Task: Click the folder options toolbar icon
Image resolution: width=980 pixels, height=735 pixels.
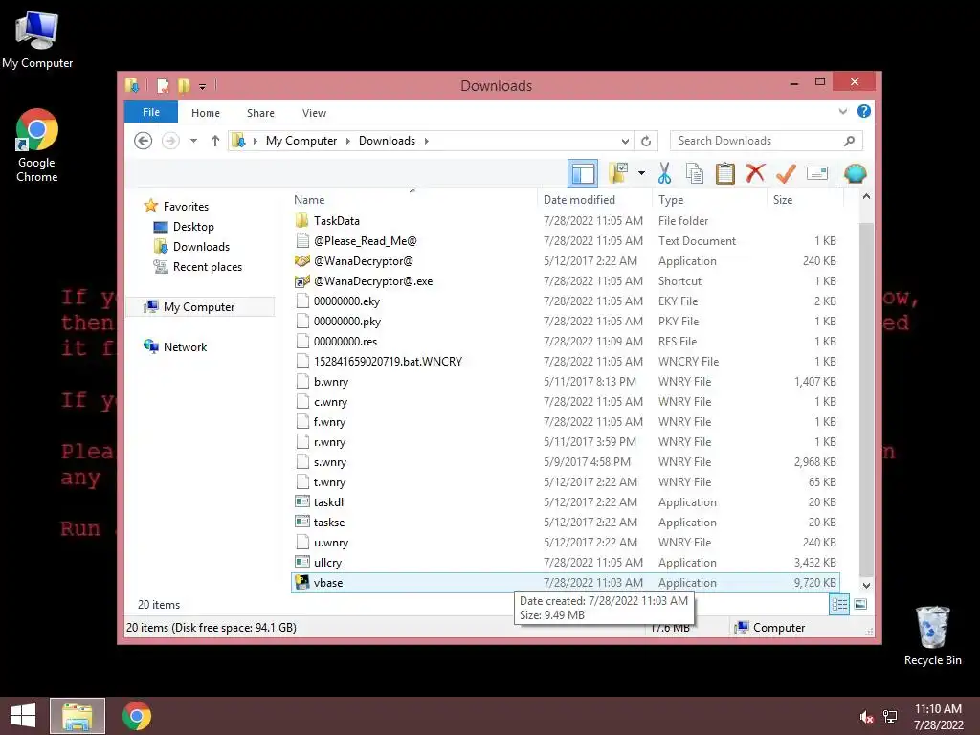Action: click(x=618, y=173)
